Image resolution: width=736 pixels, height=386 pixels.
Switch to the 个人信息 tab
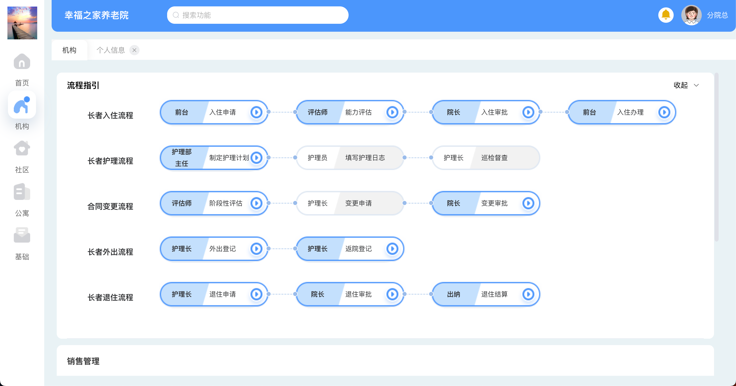(x=111, y=50)
